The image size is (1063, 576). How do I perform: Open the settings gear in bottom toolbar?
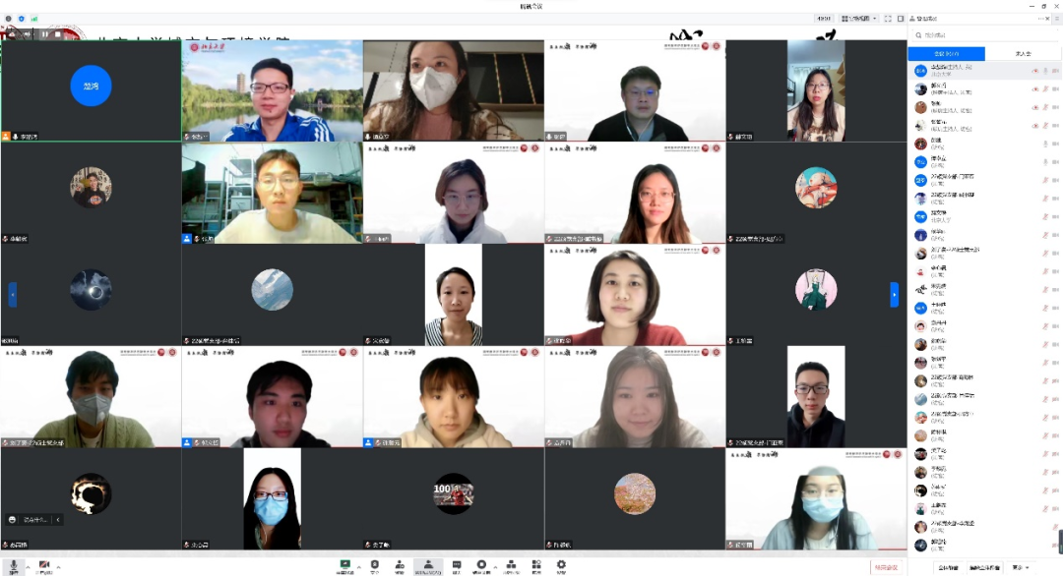tap(560, 565)
